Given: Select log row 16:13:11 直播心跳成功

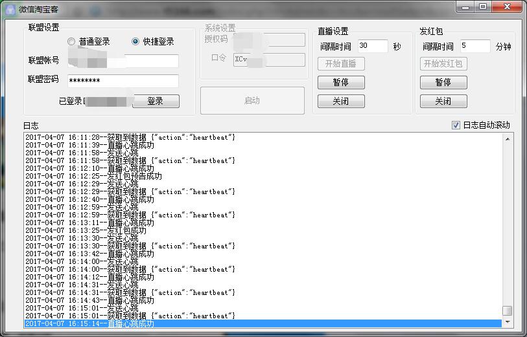Looking at the screenshot, I should click(x=263, y=223).
